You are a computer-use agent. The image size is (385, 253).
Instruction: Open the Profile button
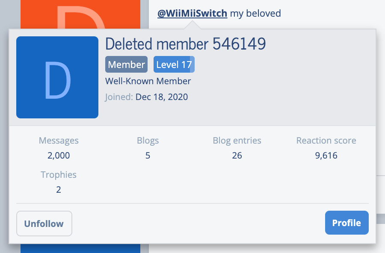tap(346, 223)
